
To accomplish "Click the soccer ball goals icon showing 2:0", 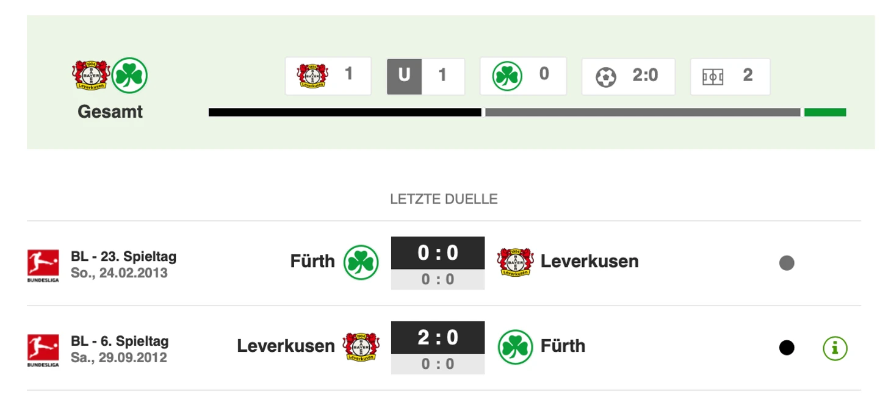I will (x=605, y=77).
